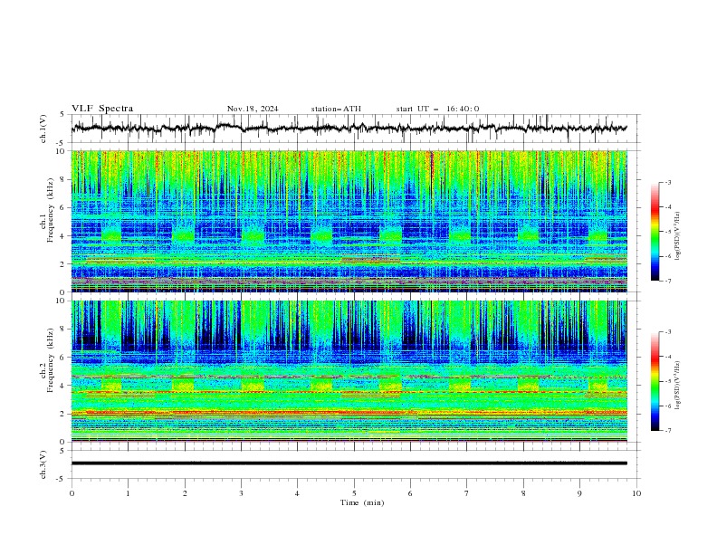Click the "ch.1(V)" waveform axis label
717x554 pixels.
coord(43,129)
